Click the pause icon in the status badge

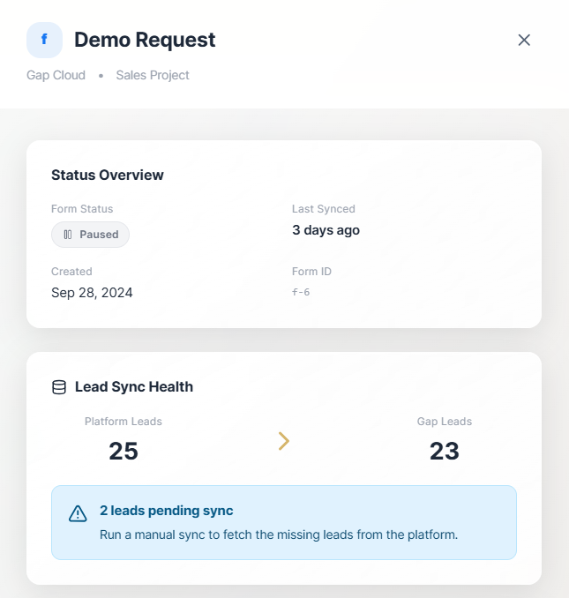pyautogui.click(x=68, y=234)
